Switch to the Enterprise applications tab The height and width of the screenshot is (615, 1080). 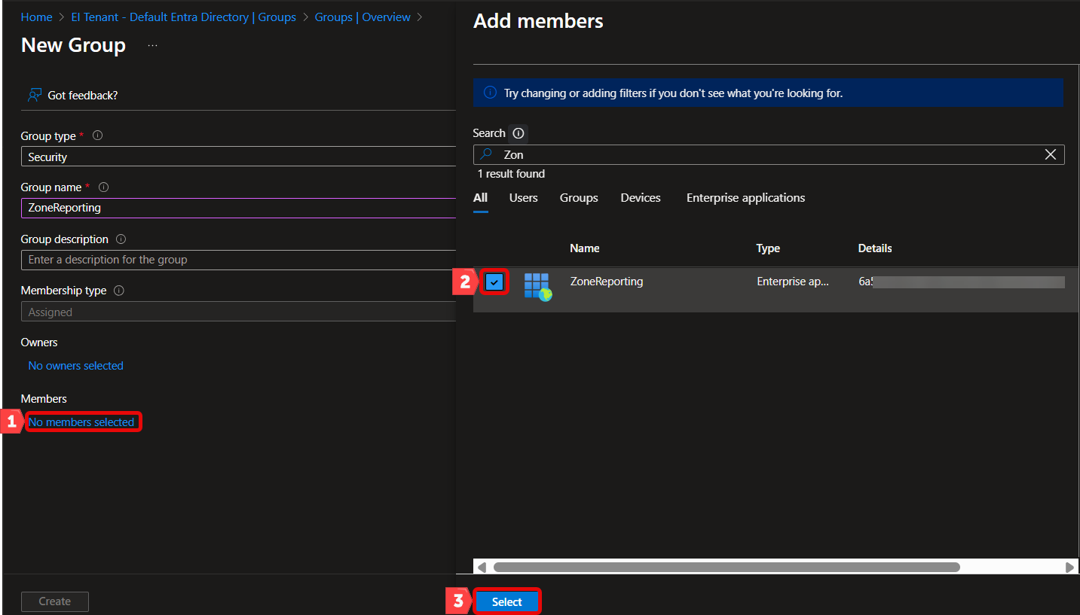745,198
